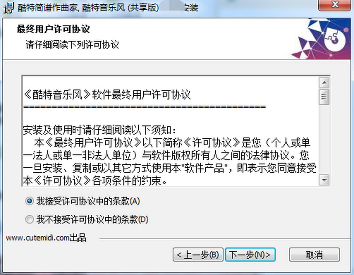Click the 最终用户许可协议 heading
The height and width of the screenshot is (275, 354).
(x=53, y=30)
